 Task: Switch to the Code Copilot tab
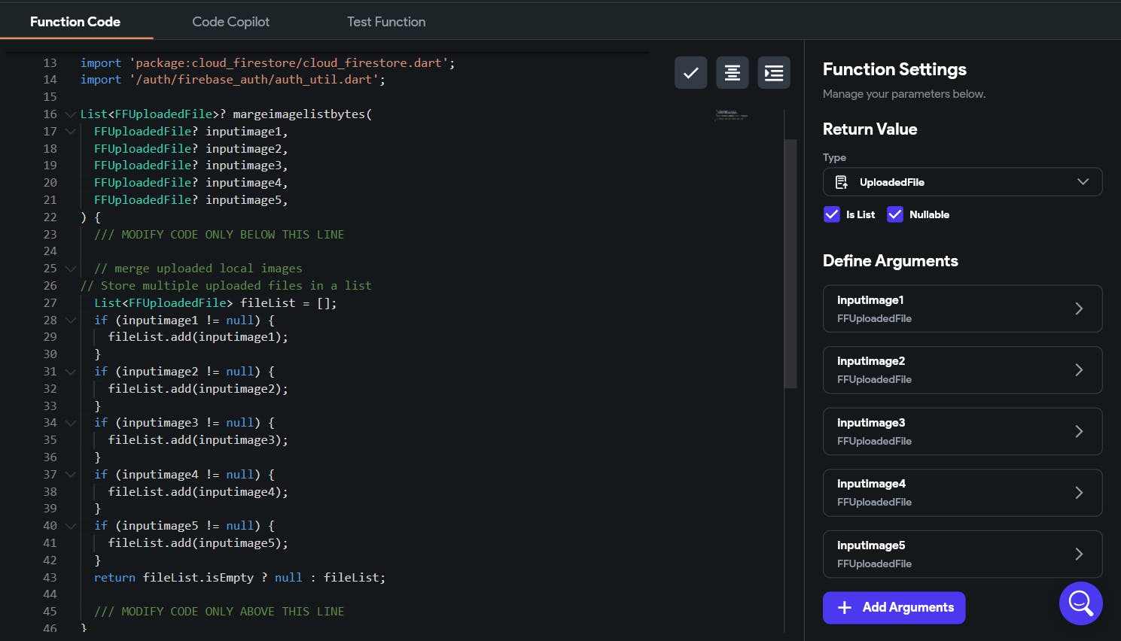click(x=230, y=22)
